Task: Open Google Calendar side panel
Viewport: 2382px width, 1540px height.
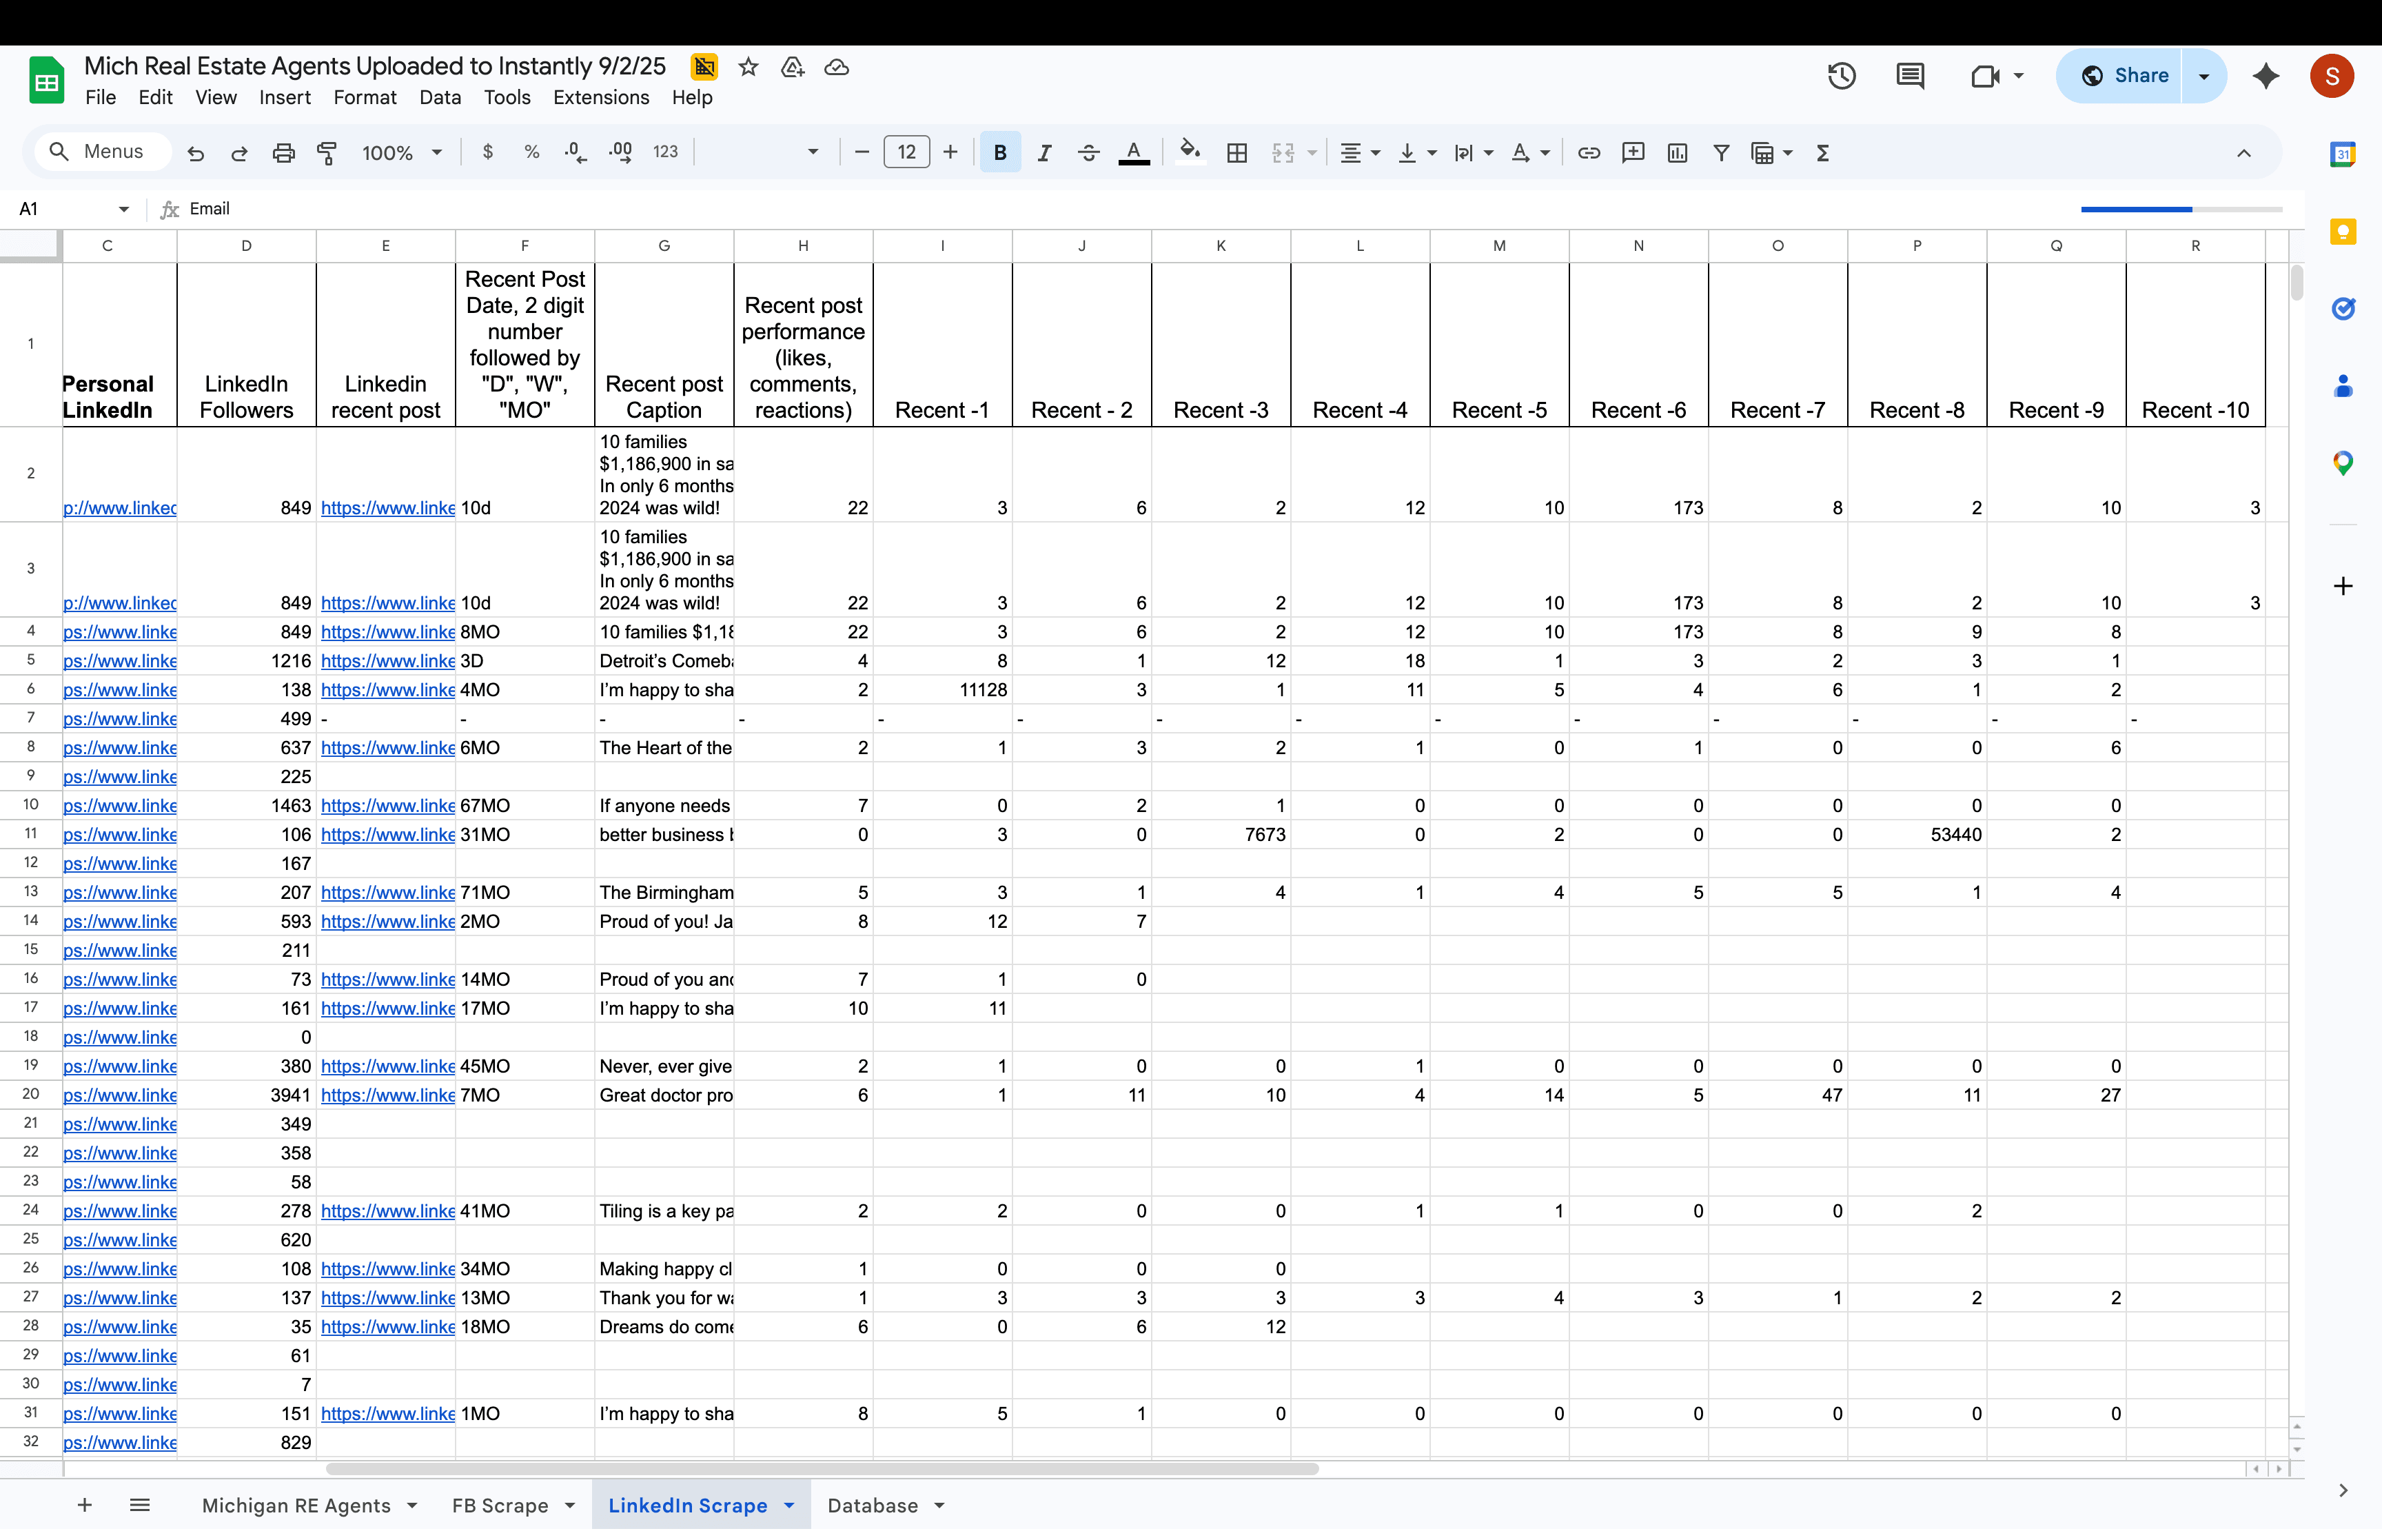Action: 2343,154
